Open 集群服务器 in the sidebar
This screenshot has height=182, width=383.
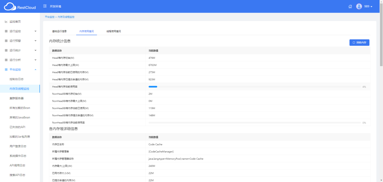tap(17, 98)
